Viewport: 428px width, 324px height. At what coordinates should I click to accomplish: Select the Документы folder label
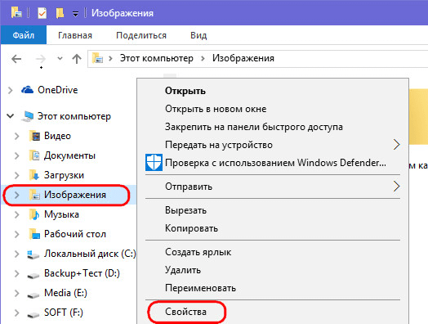click(x=69, y=155)
